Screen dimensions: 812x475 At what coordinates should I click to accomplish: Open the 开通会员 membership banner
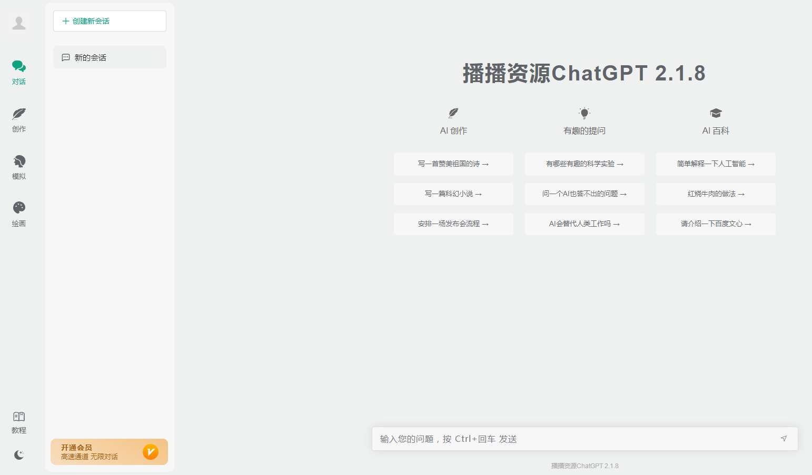[109, 452]
